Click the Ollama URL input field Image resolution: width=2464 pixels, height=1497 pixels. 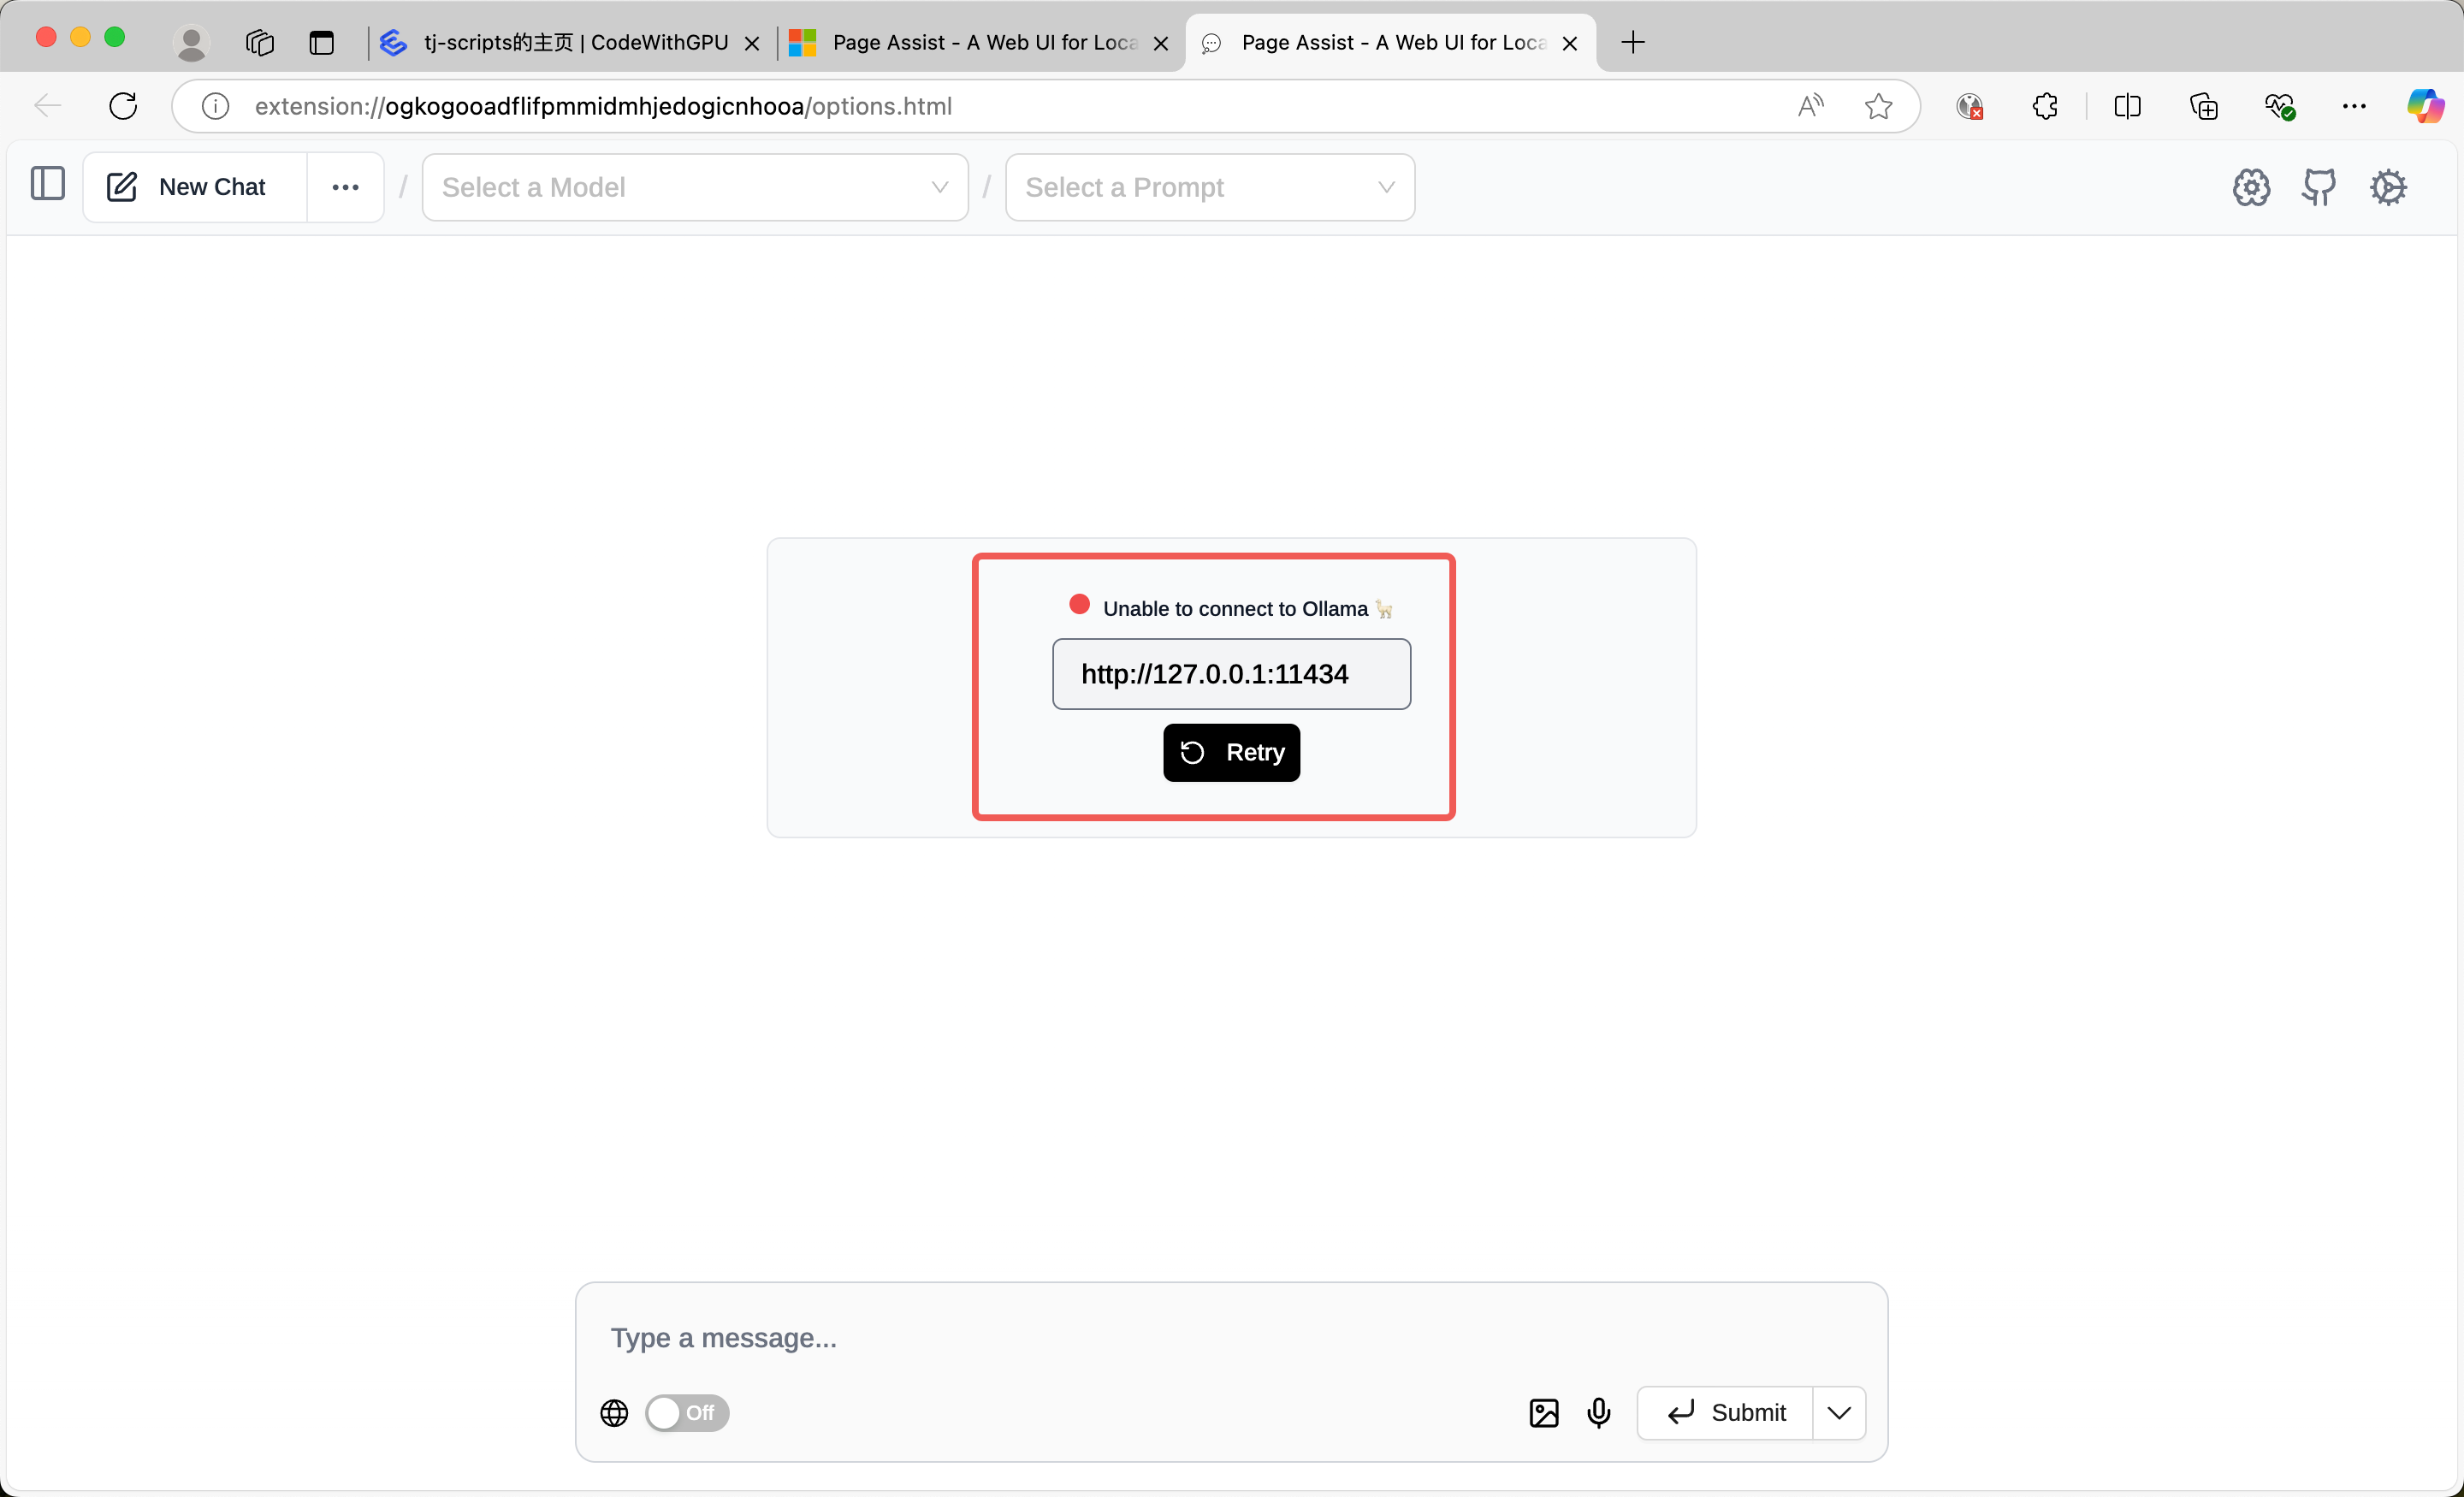pos(1231,674)
